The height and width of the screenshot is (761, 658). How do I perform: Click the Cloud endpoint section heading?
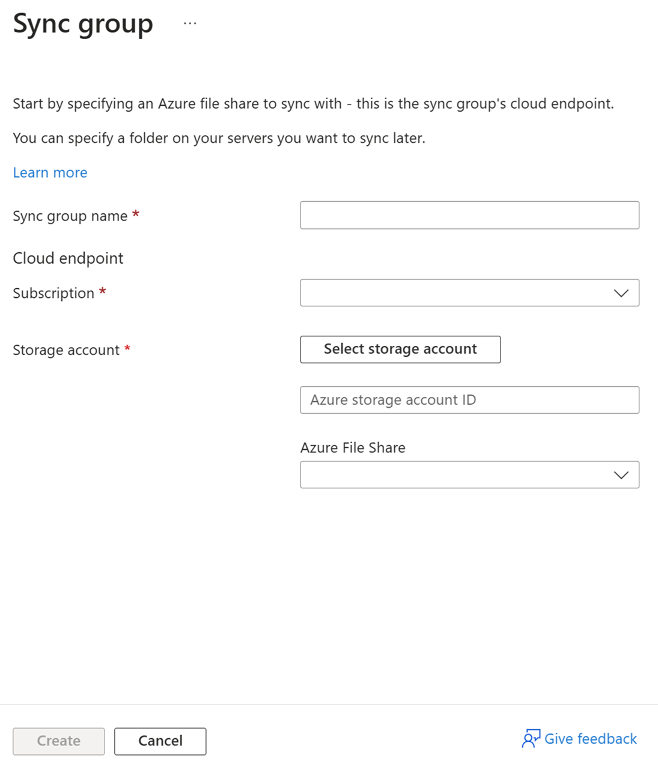point(67,258)
